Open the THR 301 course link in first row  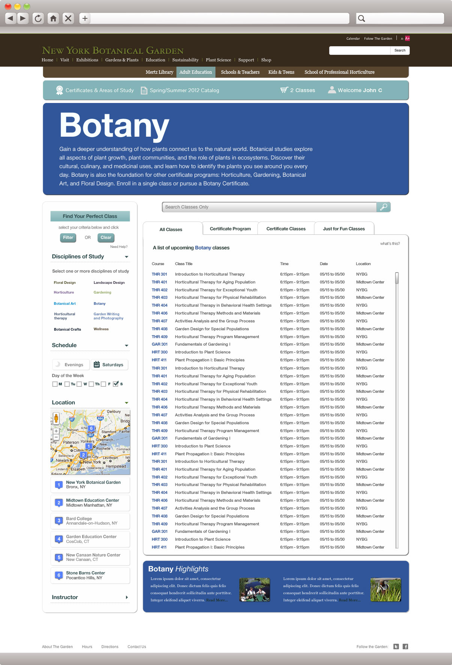pyautogui.click(x=159, y=274)
